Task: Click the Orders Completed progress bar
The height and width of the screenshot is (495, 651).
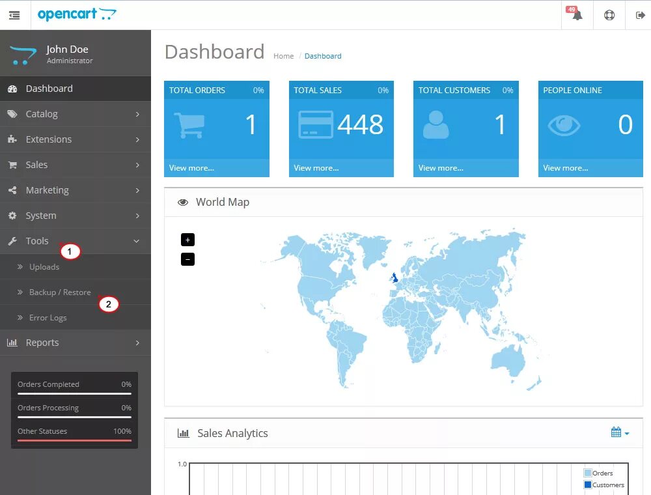Action: tap(74, 393)
